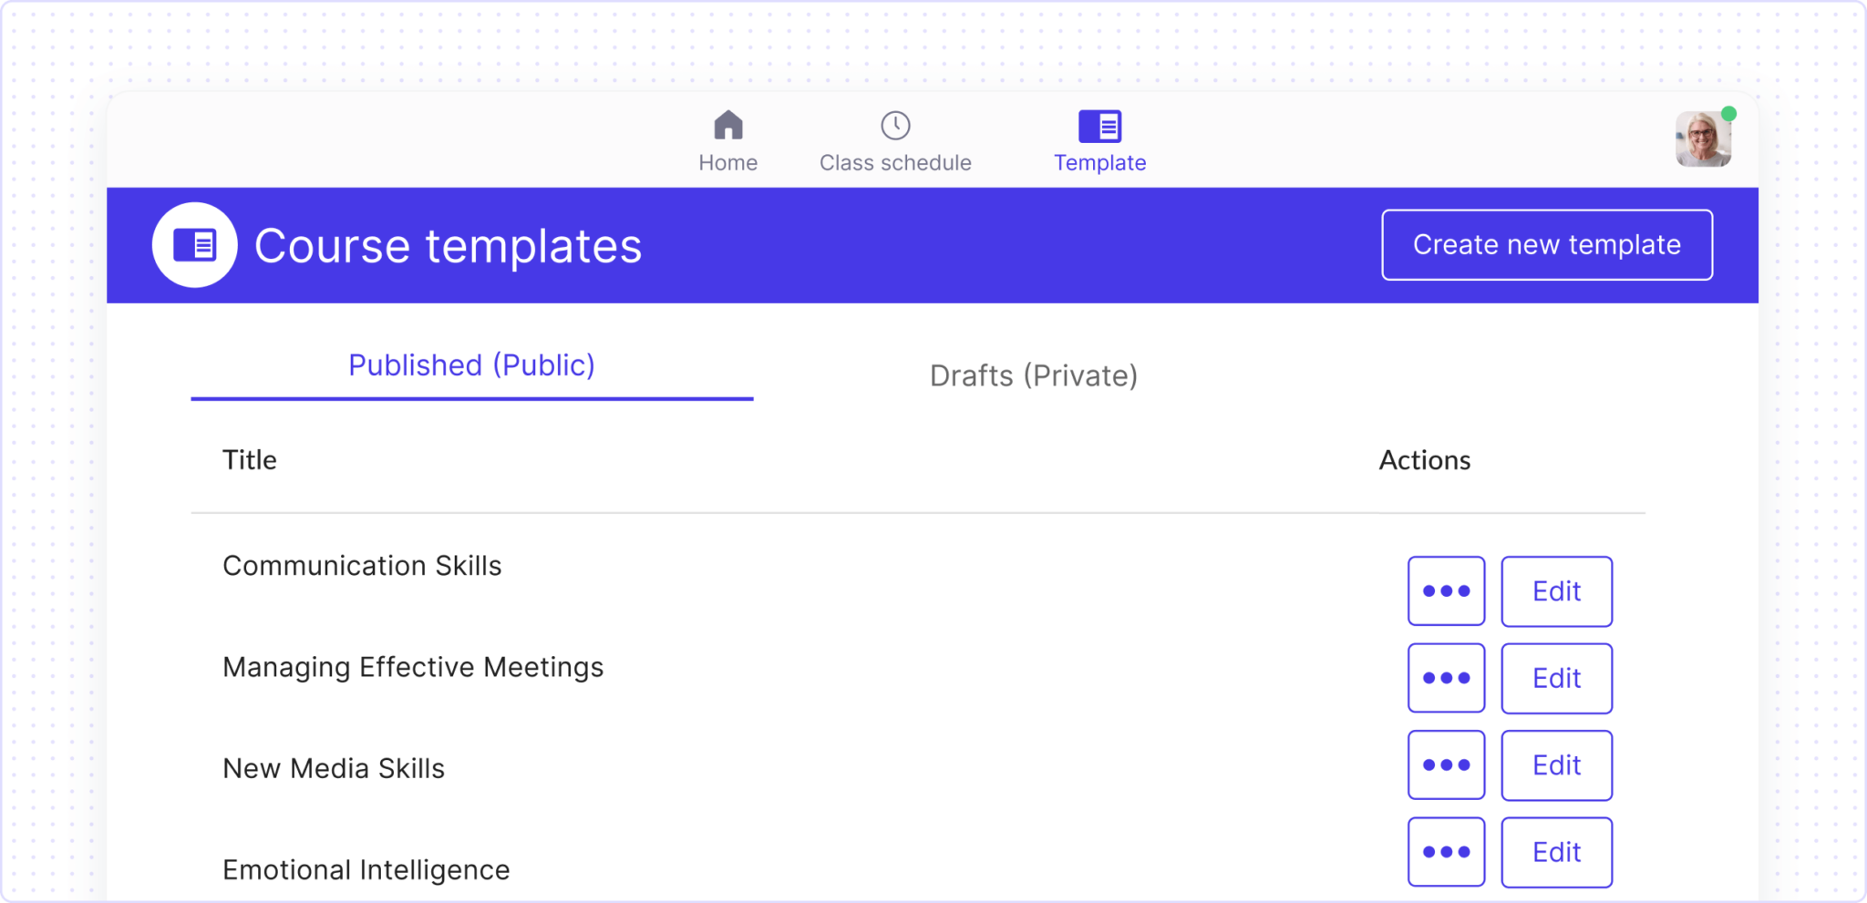Image resolution: width=1867 pixels, height=903 pixels.
Task: Select the Published (Public) tab
Action: click(470, 365)
